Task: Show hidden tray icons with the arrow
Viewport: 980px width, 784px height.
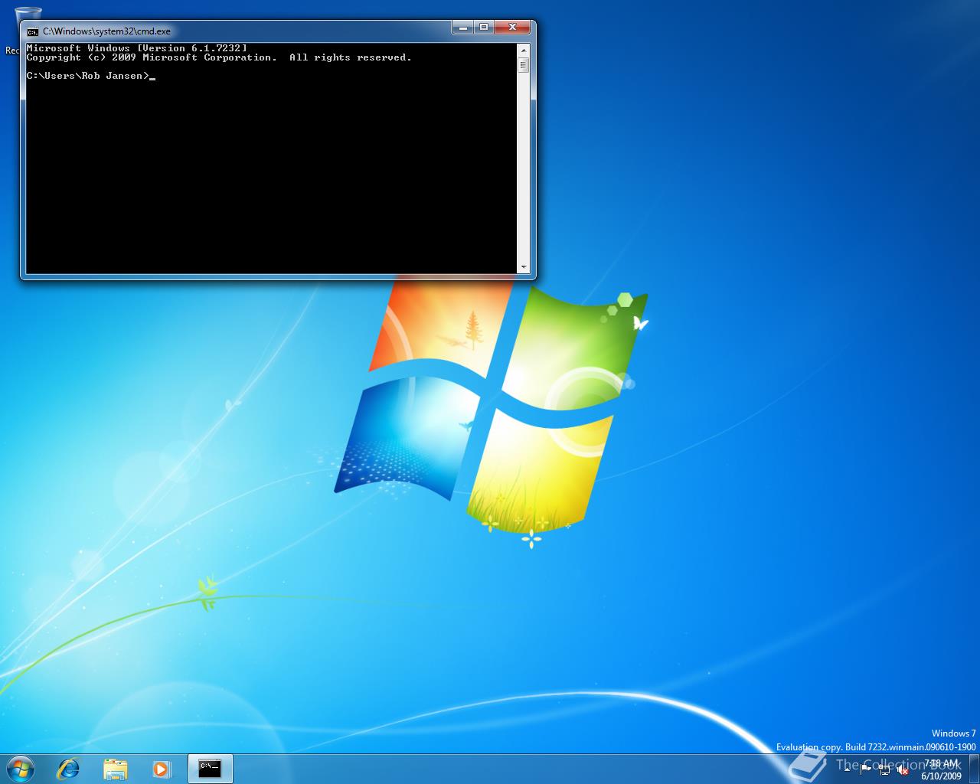Action: (846, 769)
